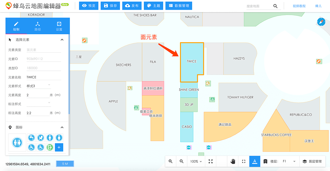Viewport: 330px width, 171px height.
Task: Click the 蜂儿 user link
Action: click(318, 6)
